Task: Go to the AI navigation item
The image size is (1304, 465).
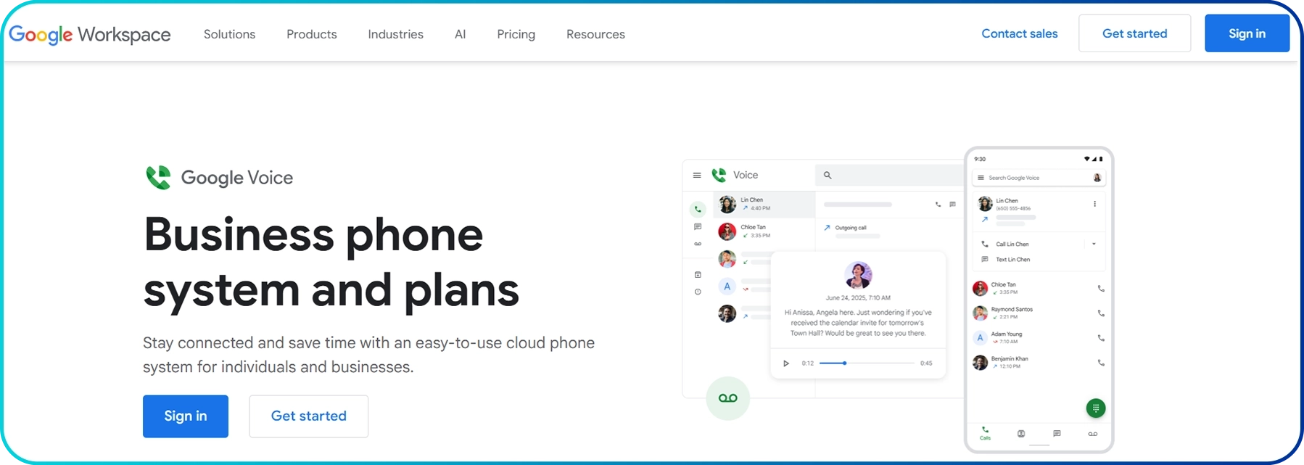Action: 460,34
